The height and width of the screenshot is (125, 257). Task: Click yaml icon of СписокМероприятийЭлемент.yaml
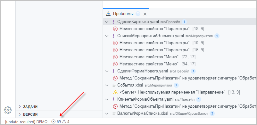[x=113, y=36]
